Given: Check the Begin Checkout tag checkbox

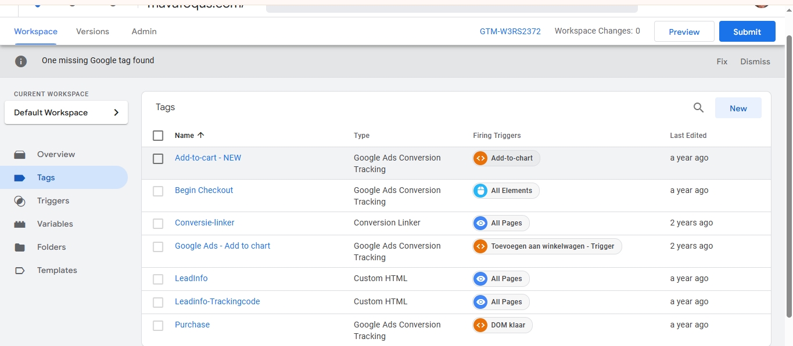Looking at the screenshot, I should [158, 191].
